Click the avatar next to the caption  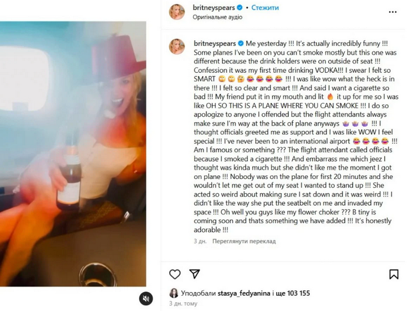point(177,47)
